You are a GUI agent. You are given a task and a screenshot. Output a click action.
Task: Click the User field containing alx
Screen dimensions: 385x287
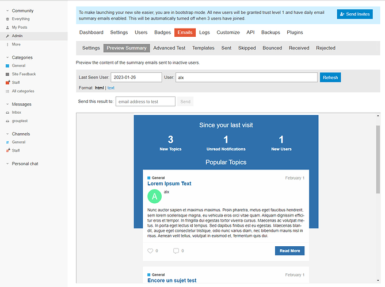[246, 77]
